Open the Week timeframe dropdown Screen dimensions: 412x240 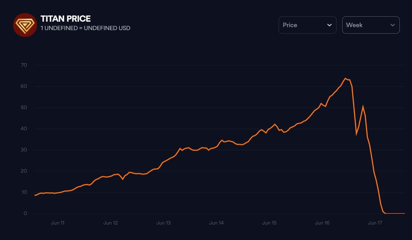[x=371, y=25]
